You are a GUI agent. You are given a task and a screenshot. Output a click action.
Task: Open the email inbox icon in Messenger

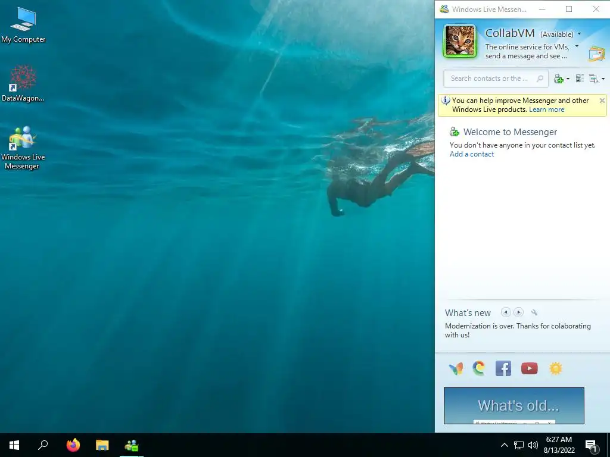(x=597, y=53)
